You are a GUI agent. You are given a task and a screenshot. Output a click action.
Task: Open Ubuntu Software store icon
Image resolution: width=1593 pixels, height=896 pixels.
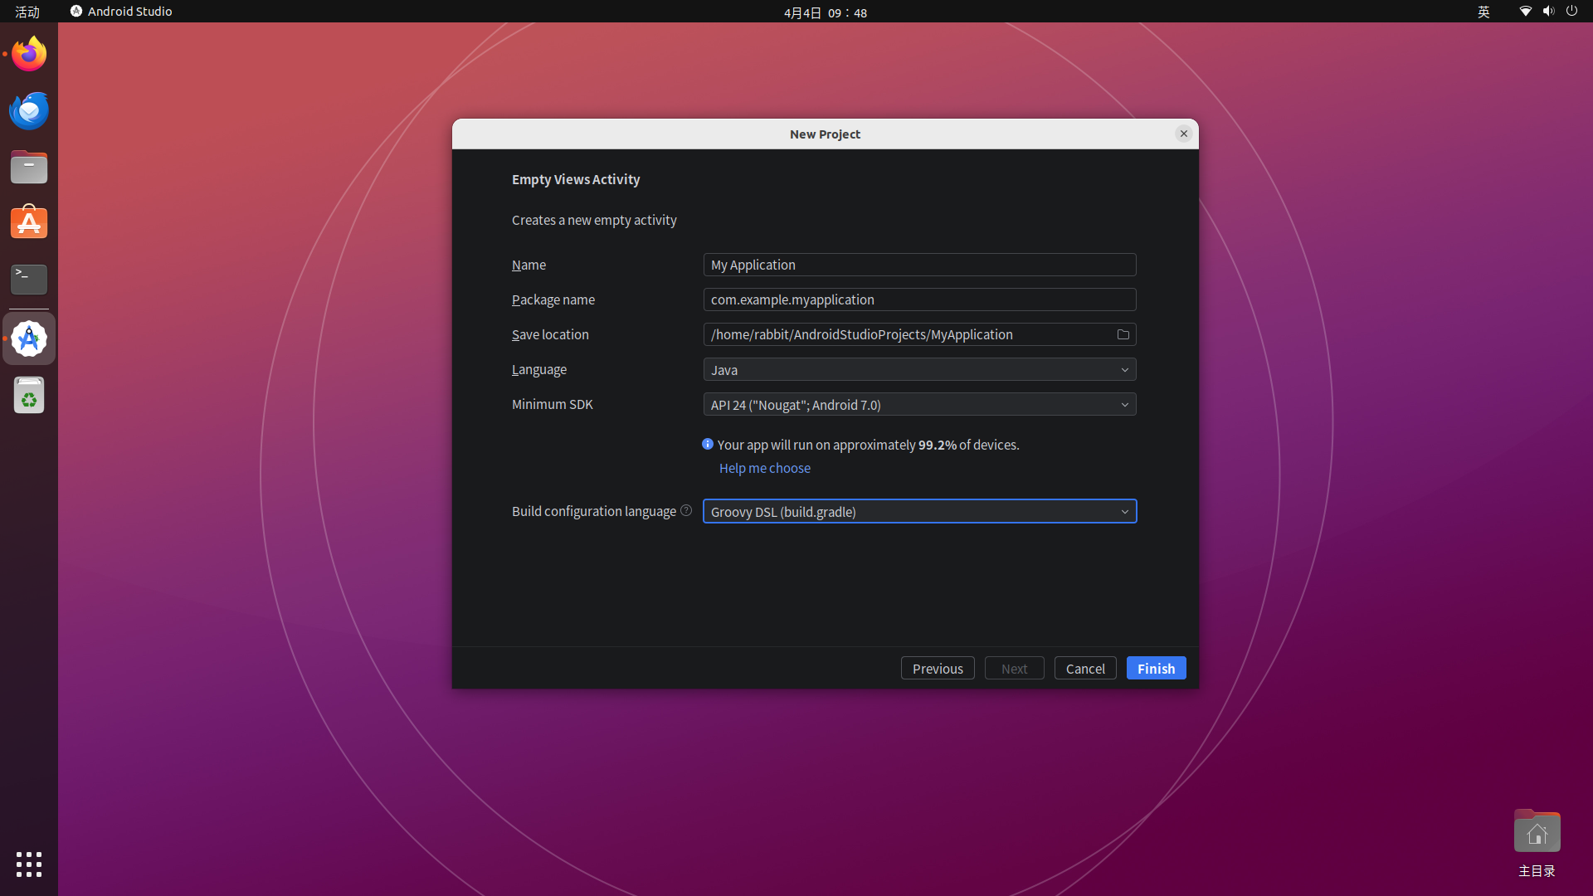point(29,223)
